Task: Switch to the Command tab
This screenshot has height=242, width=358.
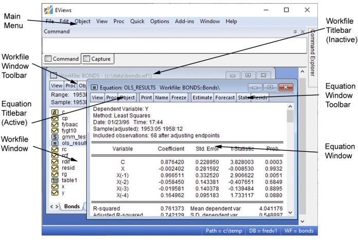Action: pos(62,59)
